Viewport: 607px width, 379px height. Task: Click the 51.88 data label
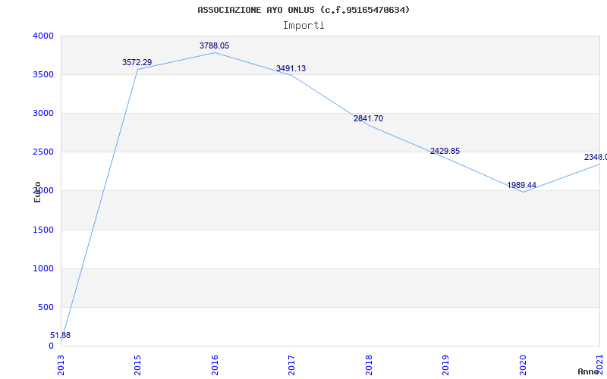(x=61, y=335)
